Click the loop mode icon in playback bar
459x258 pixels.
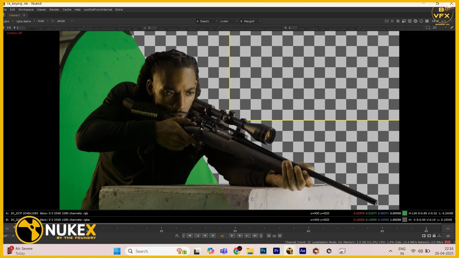[177, 236]
